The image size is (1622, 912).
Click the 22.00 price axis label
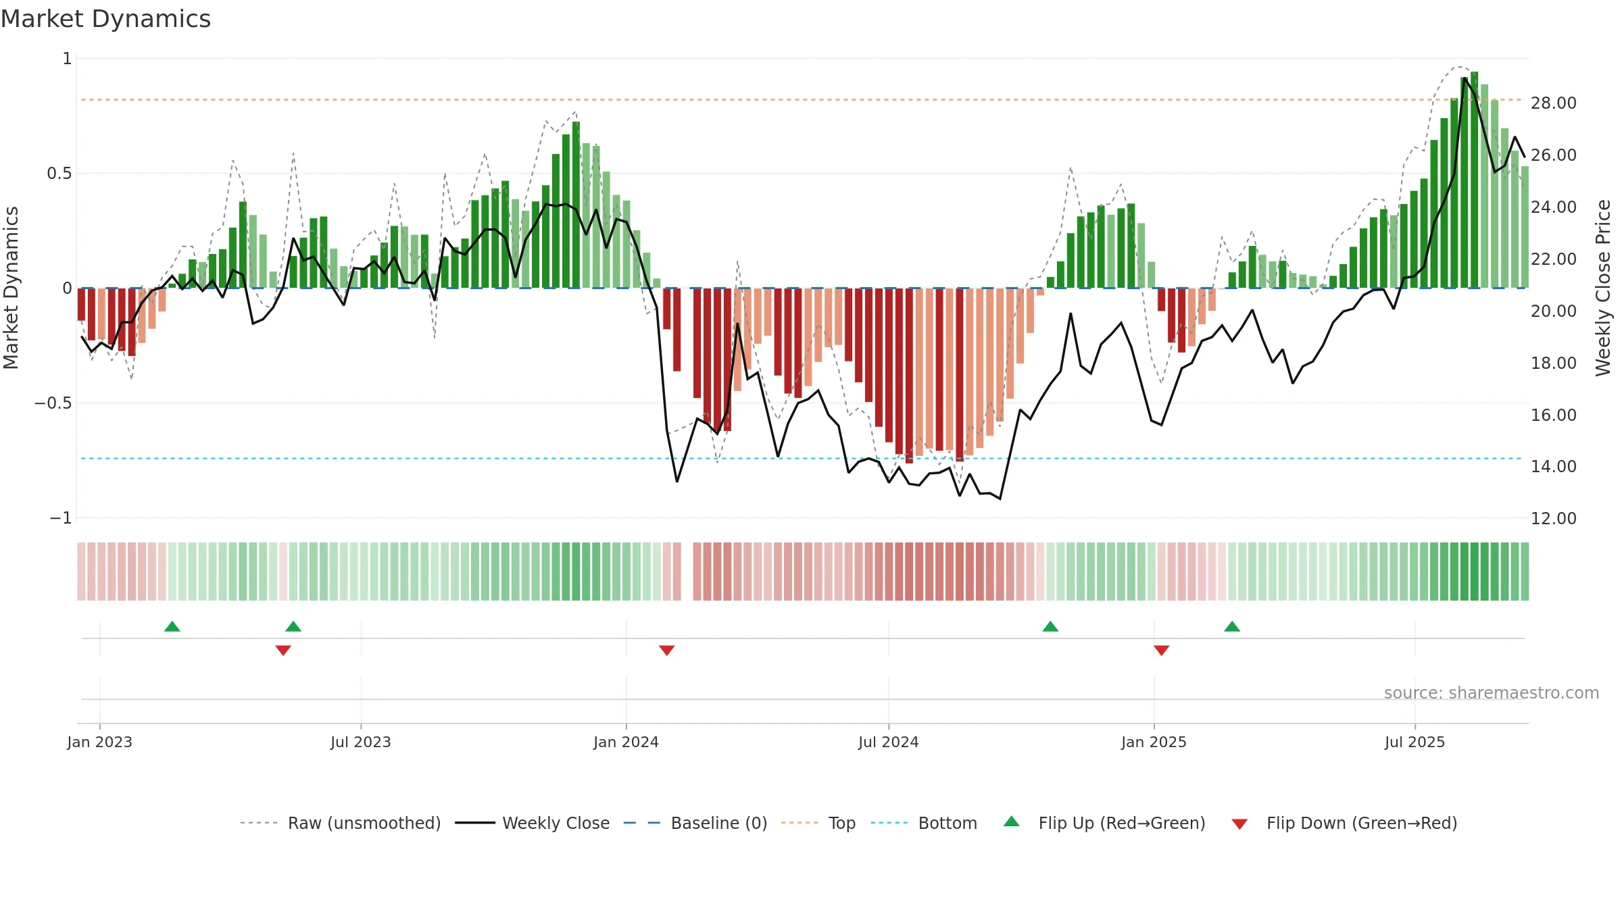1554,259
